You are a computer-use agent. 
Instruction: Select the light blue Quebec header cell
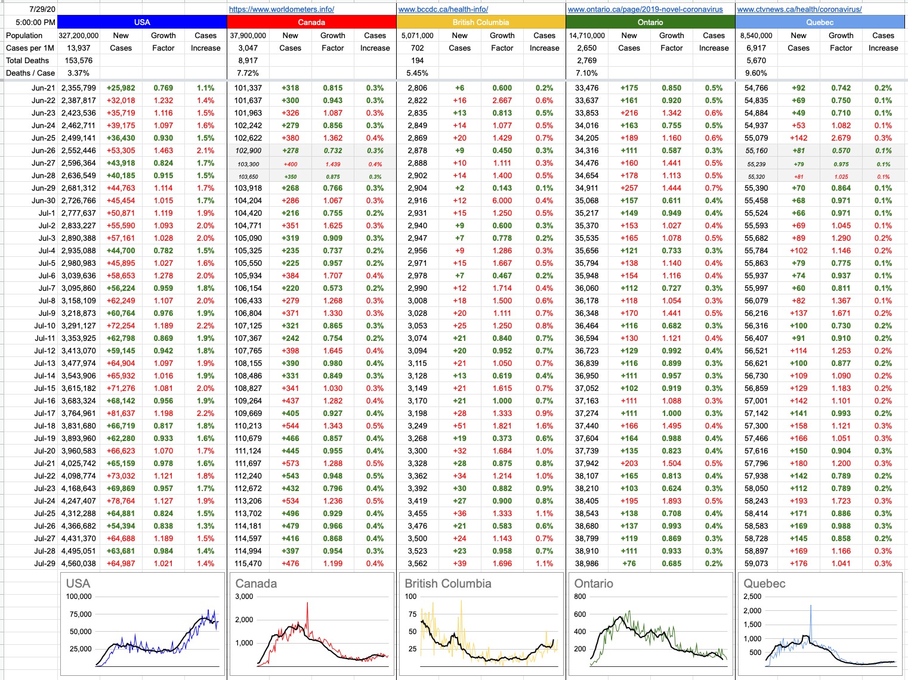(820, 22)
